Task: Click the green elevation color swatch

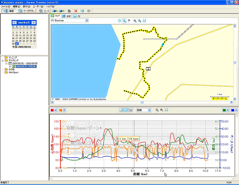Action: click(x=224, y=110)
